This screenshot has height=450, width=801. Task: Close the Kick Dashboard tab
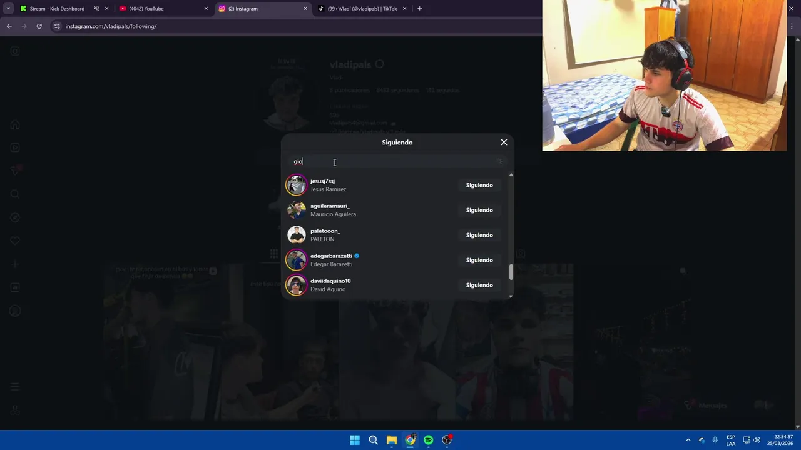107,9
